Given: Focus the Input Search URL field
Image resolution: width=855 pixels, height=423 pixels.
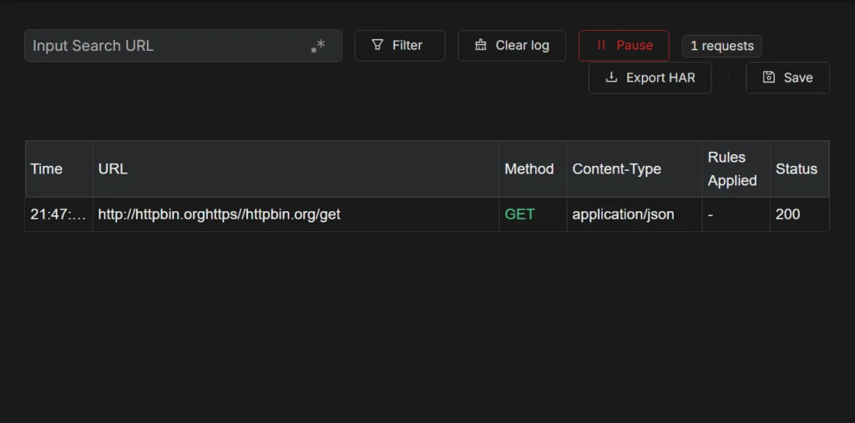Looking at the screenshot, I should click(183, 45).
